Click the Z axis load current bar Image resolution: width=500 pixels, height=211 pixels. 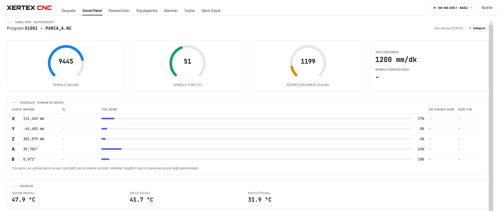(257, 139)
